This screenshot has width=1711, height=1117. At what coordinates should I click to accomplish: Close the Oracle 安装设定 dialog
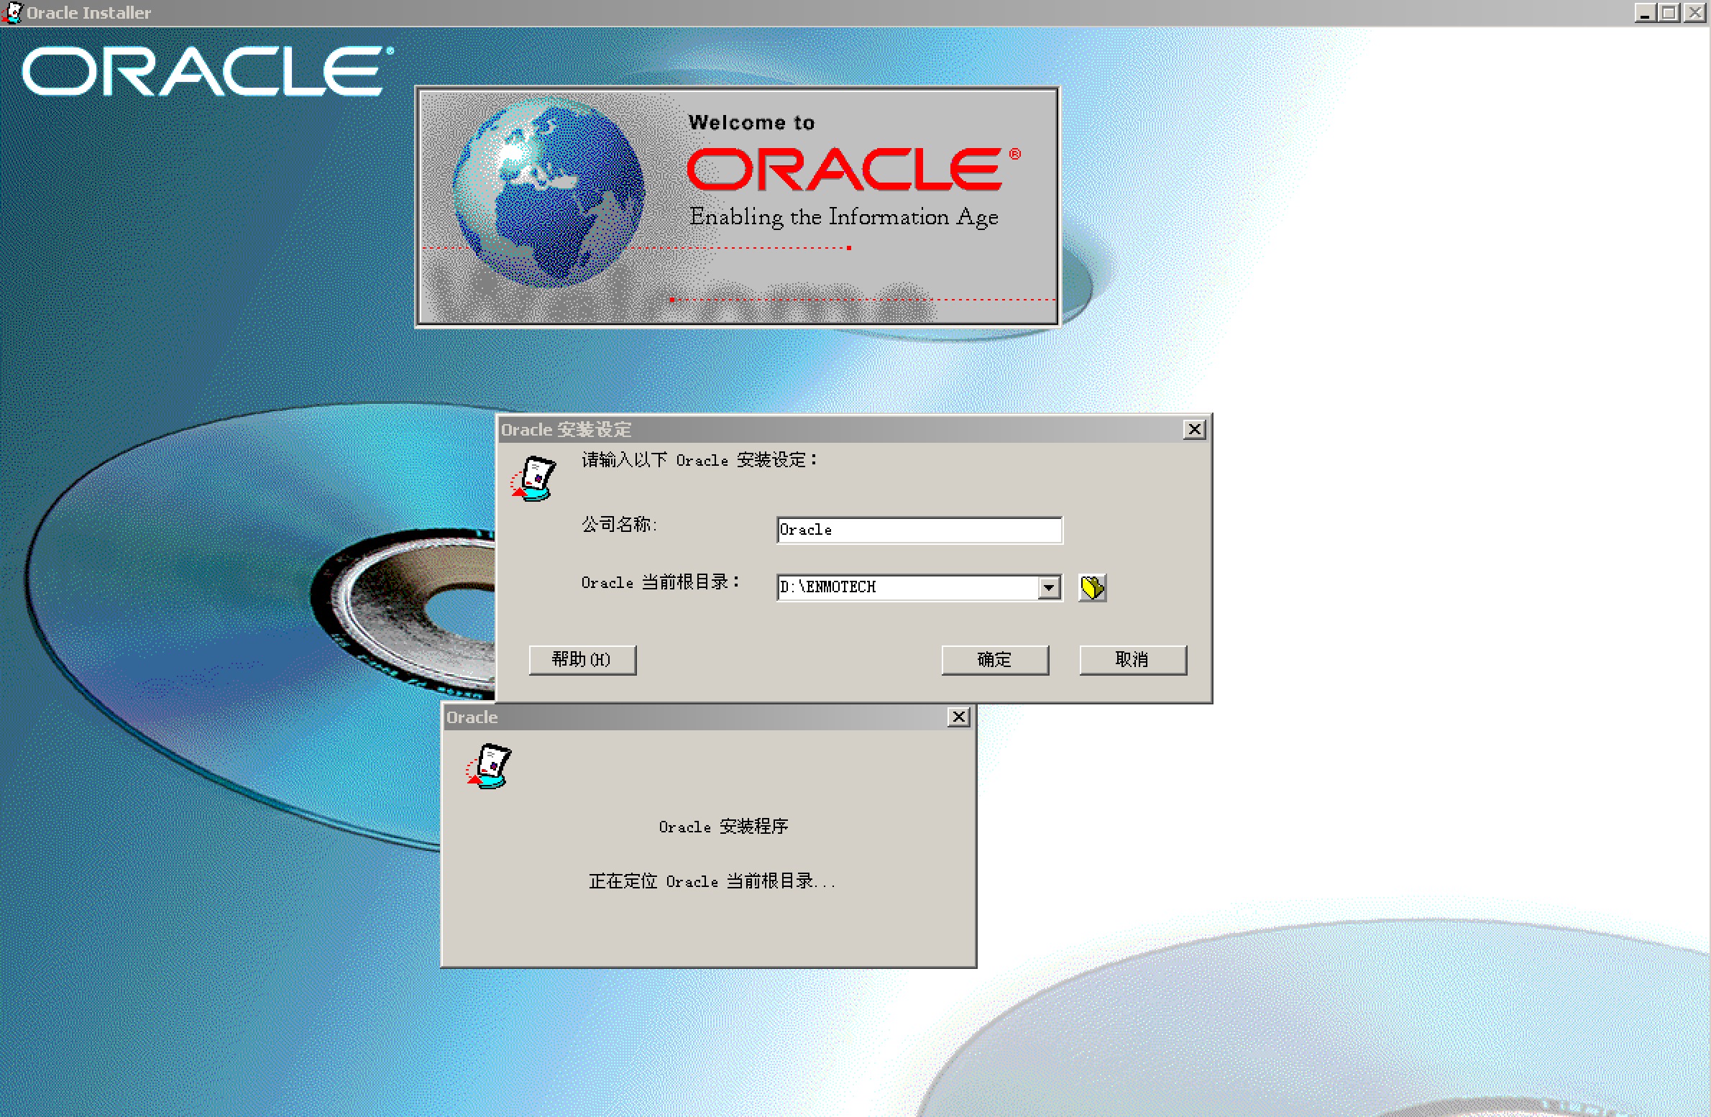1196,429
